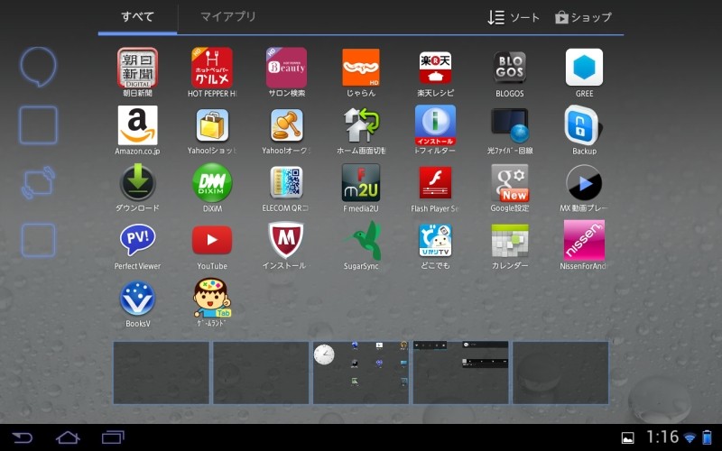The image size is (722, 451).
Task: Open the ダウンロード app
Action: click(138, 183)
